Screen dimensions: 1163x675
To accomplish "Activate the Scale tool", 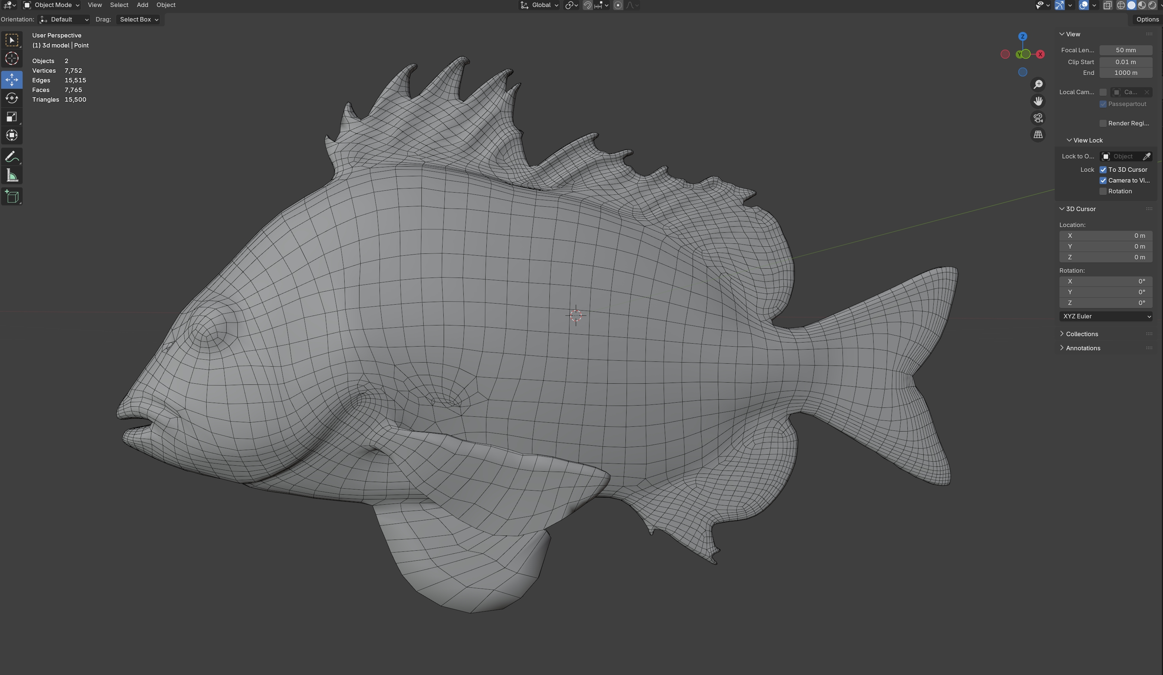I will (x=12, y=117).
